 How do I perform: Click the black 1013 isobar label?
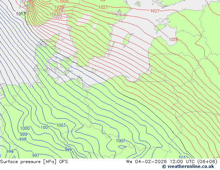pos(21,14)
